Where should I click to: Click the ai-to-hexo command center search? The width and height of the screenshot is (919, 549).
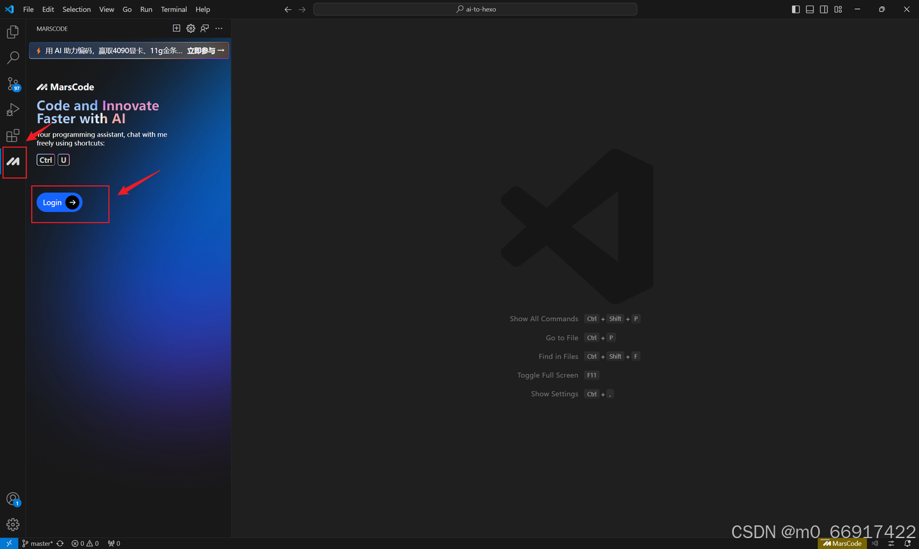[x=475, y=9]
